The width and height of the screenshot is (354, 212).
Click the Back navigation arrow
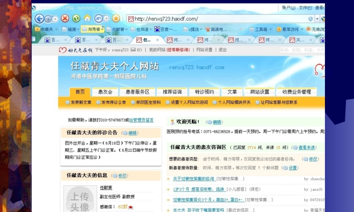click(x=39, y=18)
